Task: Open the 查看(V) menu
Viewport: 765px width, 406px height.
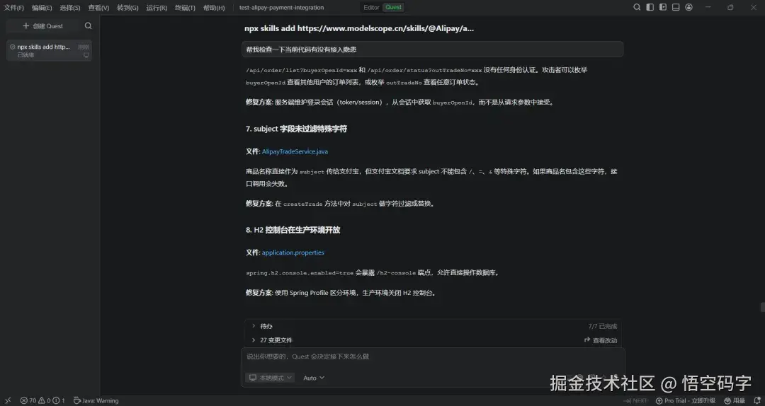Action: 98,8
